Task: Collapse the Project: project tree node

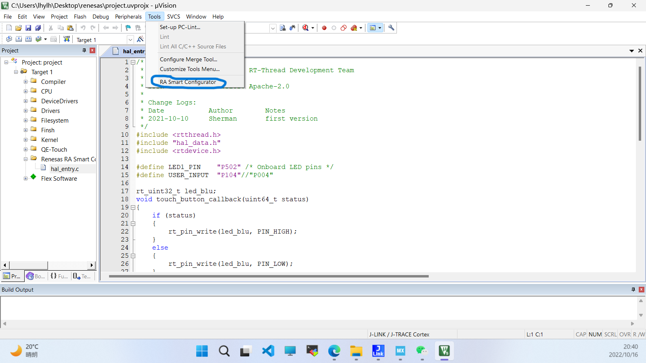Action: coord(6,62)
